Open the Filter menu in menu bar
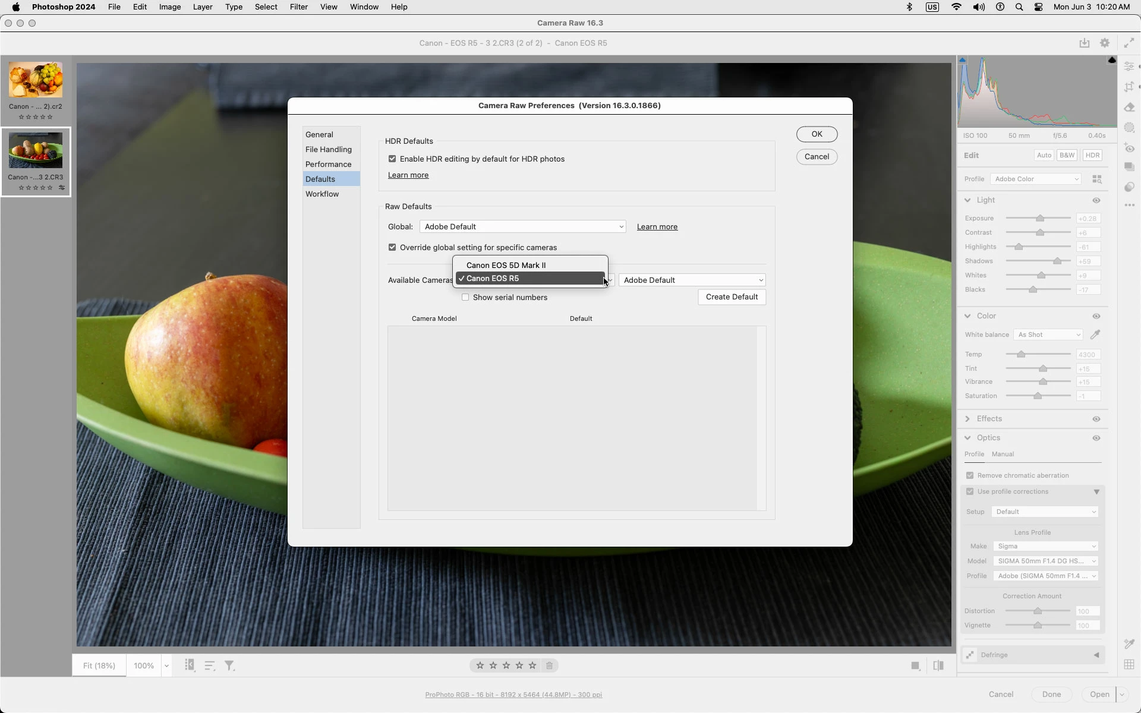This screenshot has width=1141, height=713. click(298, 7)
